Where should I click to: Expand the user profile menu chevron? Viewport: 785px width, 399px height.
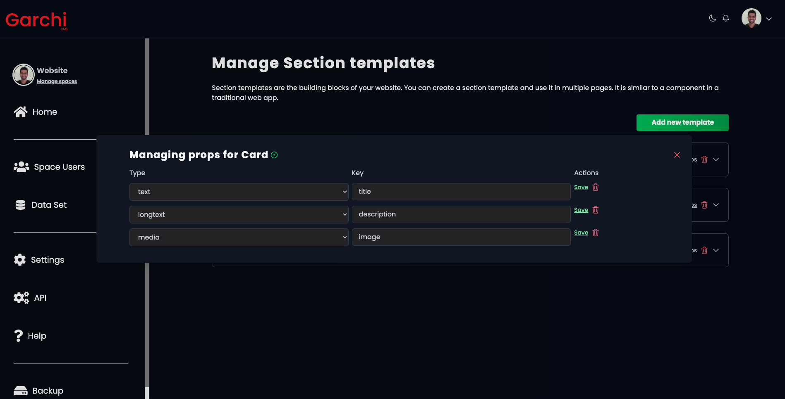coord(769,19)
